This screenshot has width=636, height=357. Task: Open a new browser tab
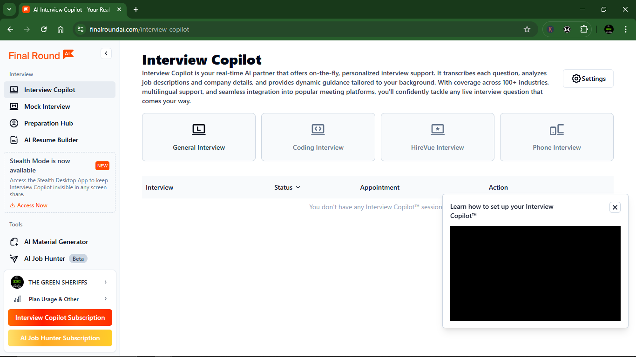click(136, 9)
